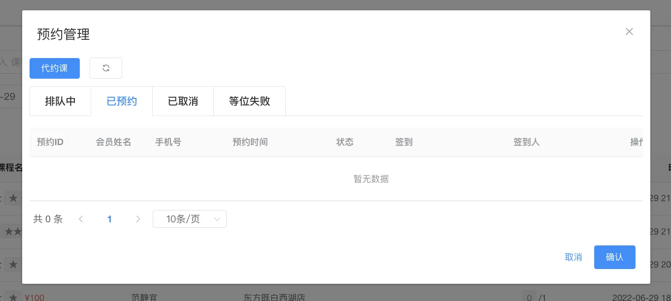Click the refresh icon button
The width and height of the screenshot is (671, 301).
[106, 68]
